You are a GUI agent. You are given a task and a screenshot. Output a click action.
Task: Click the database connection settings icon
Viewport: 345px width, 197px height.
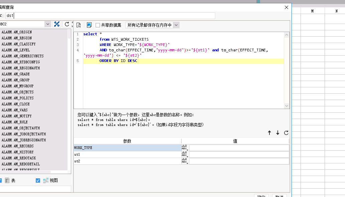point(57,24)
